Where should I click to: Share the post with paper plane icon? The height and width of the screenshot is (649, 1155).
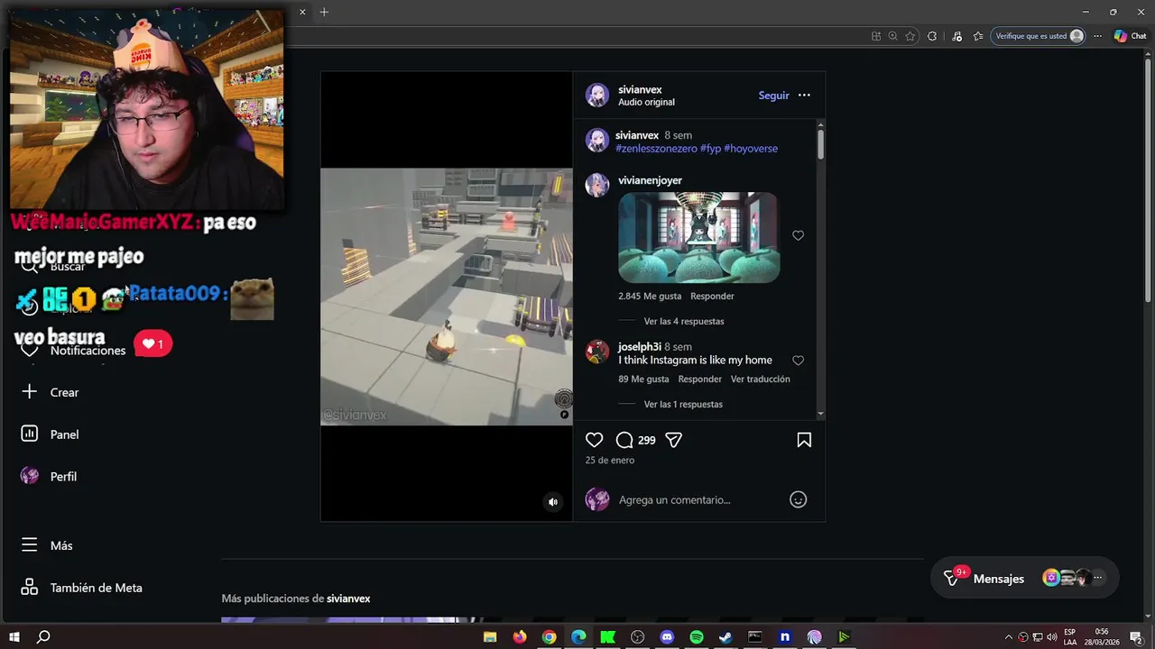click(673, 440)
